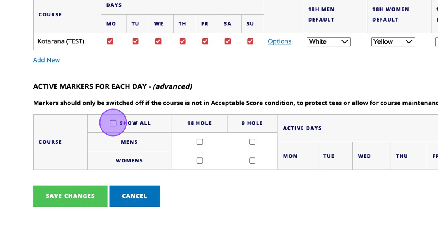Open 18H Men Default White dropdown

(328, 41)
